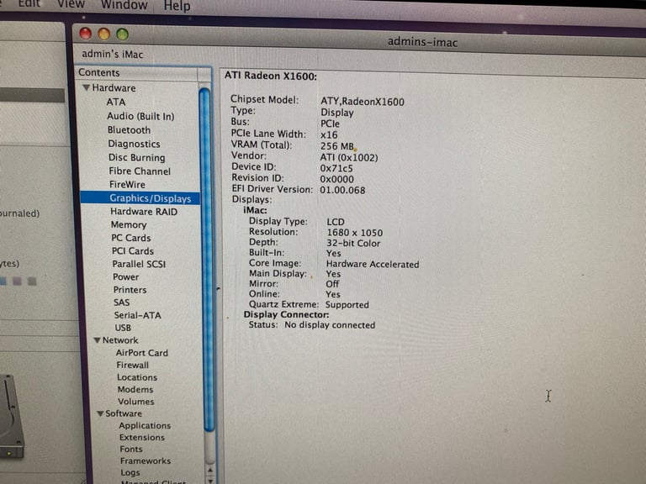Select Parallel SCSI entry
This screenshot has width=646, height=484.
pos(139,264)
